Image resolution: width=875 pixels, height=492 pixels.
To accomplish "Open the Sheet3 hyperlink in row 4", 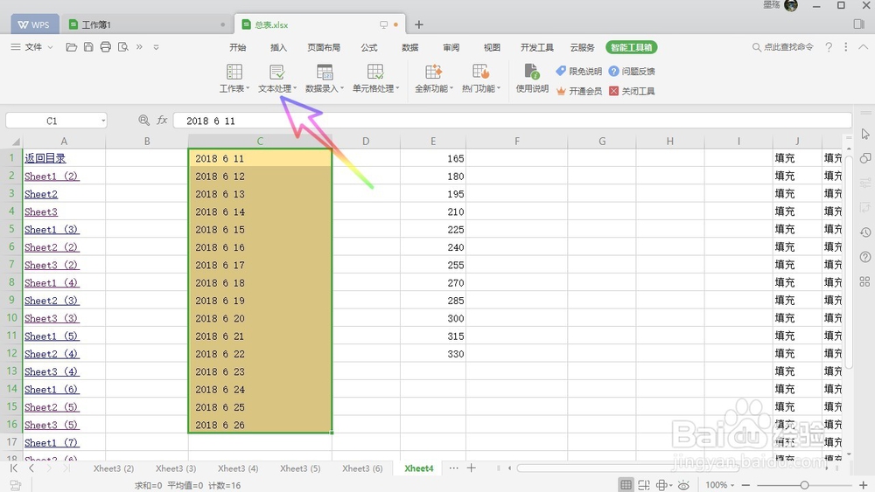I will pyautogui.click(x=41, y=211).
